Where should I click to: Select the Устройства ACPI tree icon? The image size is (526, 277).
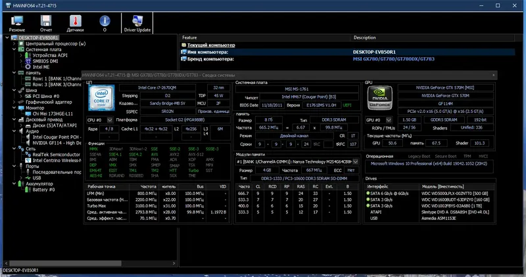(x=28, y=55)
